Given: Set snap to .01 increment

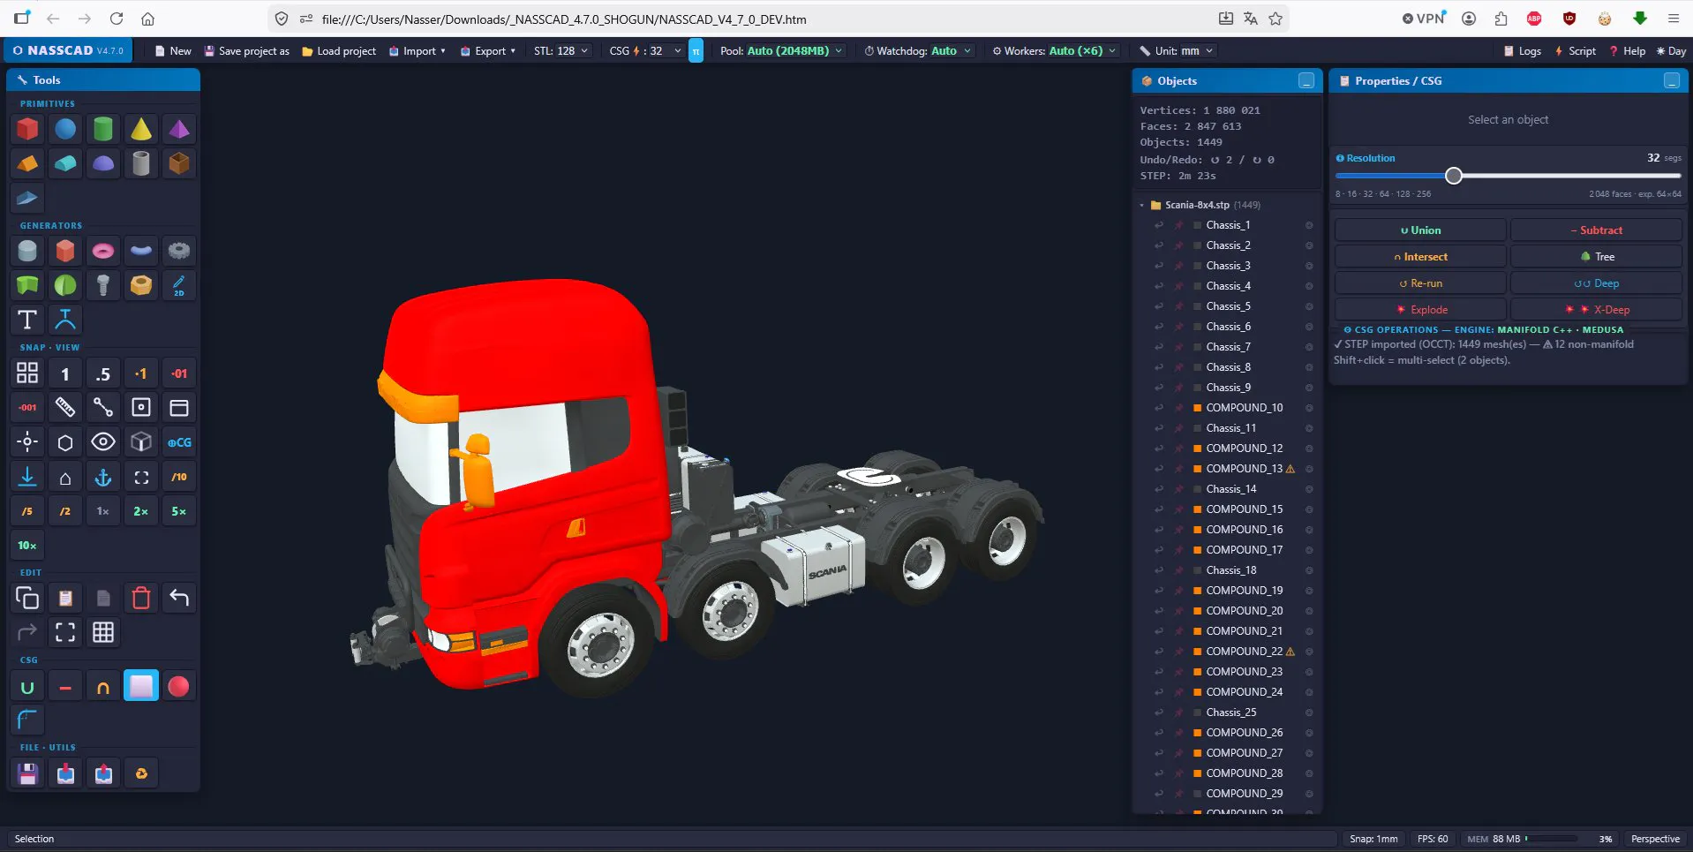Looking at the screenshot, I should (179, 373).
